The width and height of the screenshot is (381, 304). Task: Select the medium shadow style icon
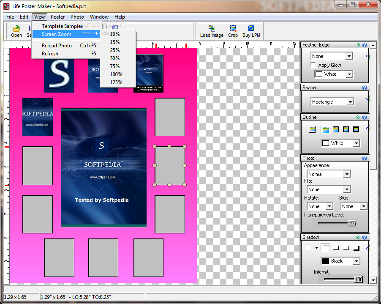coord(346,248)
